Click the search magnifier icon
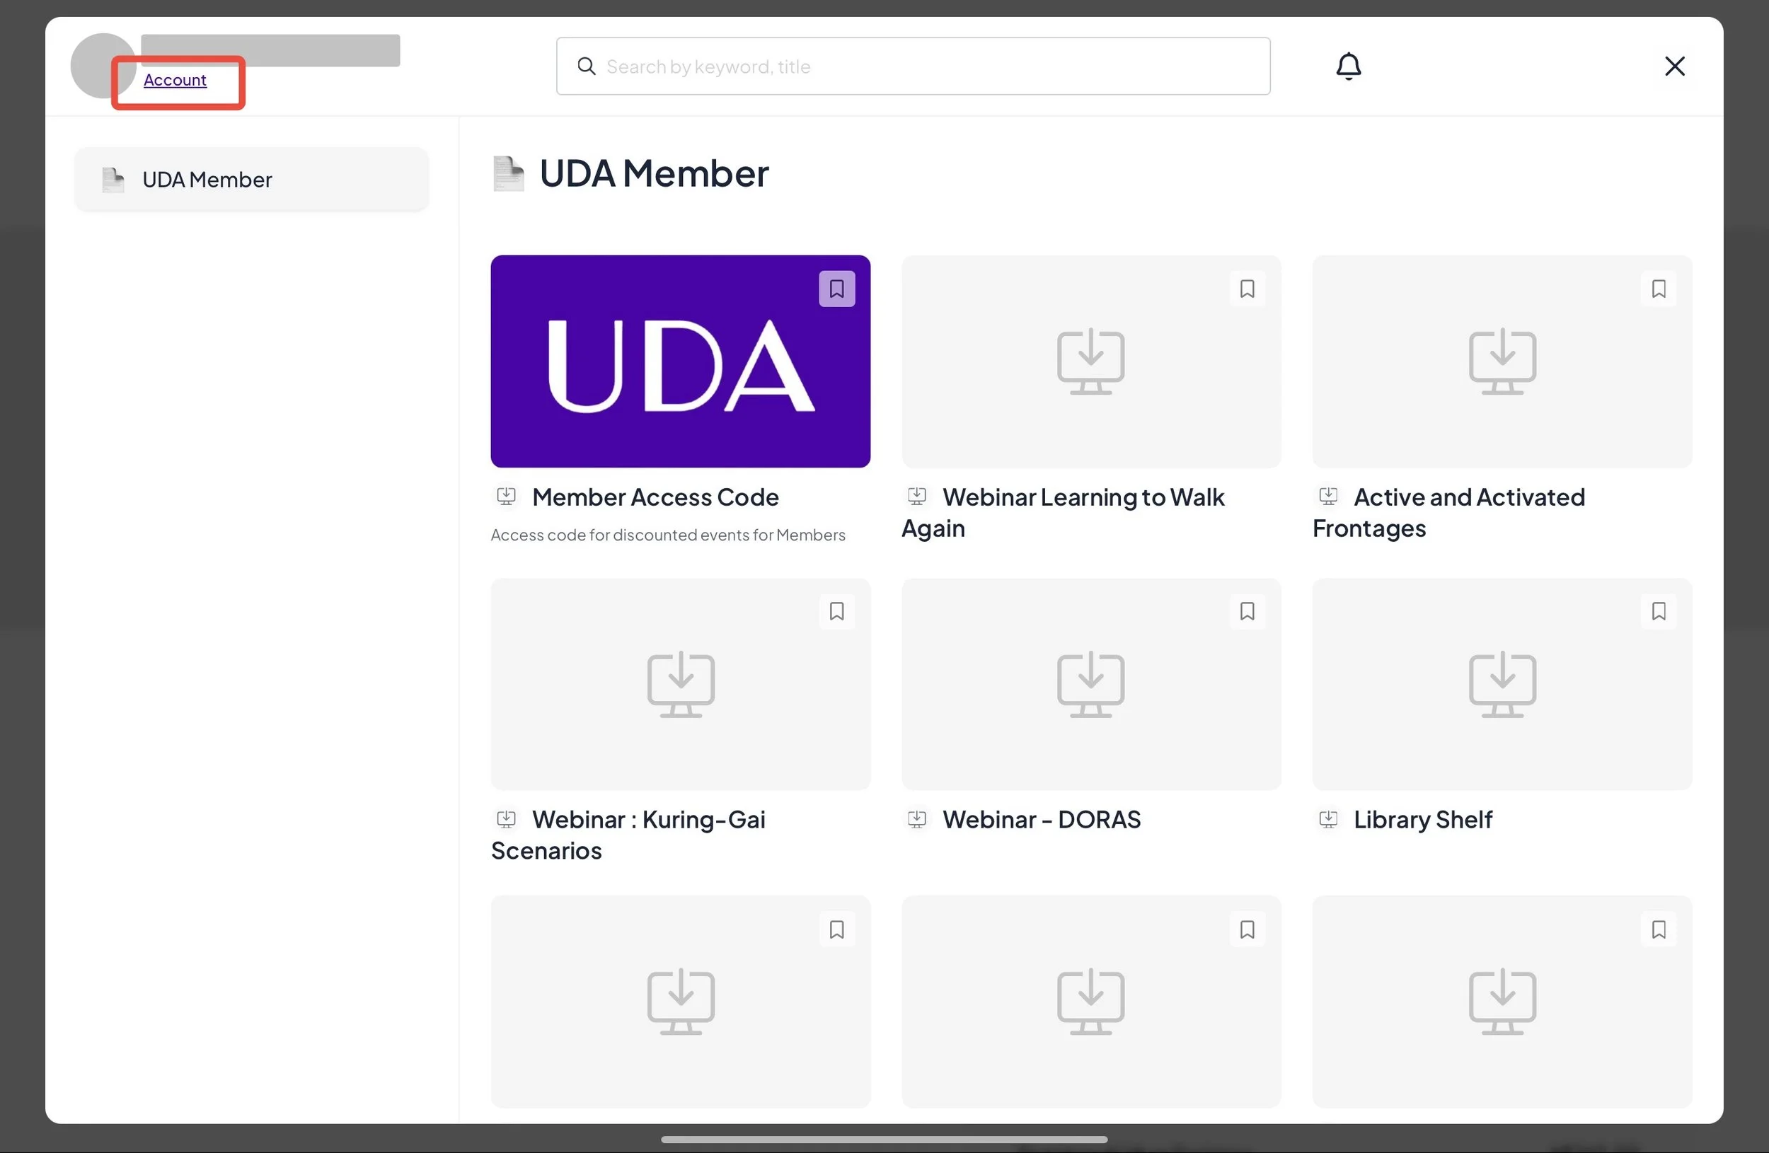The height and width of the screenshot is (1153, 1769). coord(587,66)
